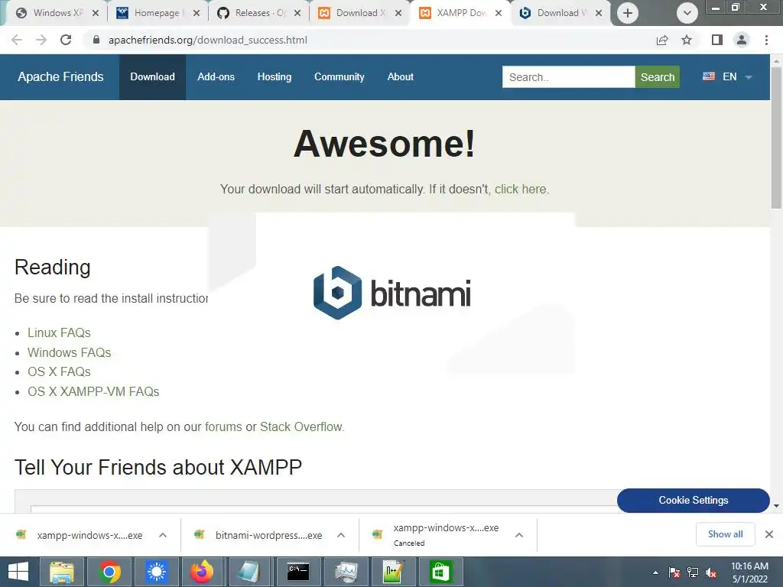Launch Firefox from the taskbar
Screen dimensions: 783x587
click(x=202, y=572)
